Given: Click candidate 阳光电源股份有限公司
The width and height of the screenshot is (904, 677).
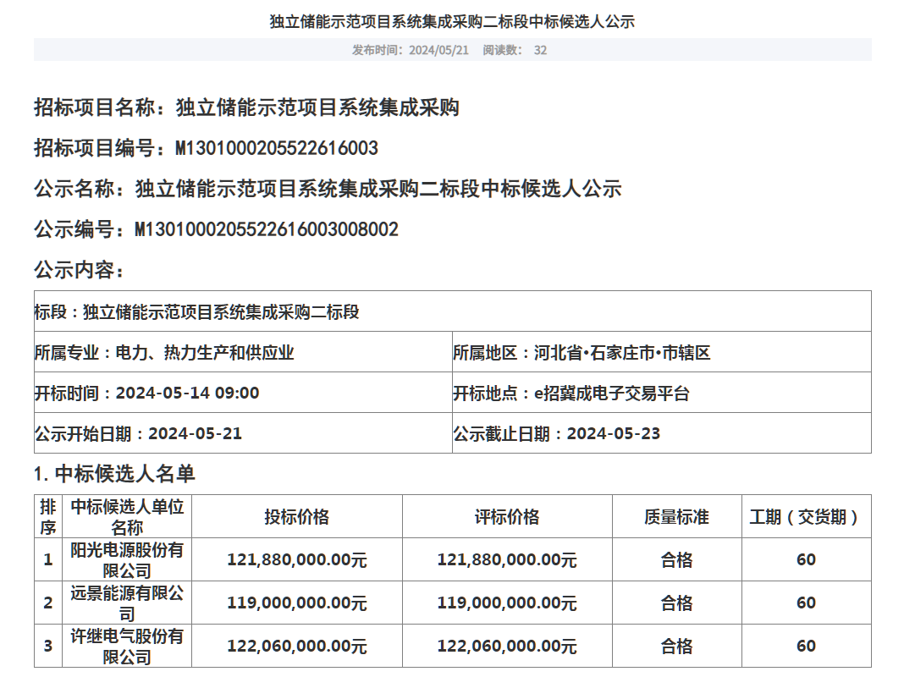Looking at the screenshot, I should pos(127,559).
